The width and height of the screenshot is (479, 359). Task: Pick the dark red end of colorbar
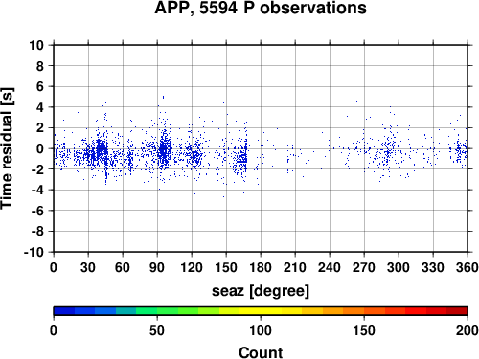point(457,311)
